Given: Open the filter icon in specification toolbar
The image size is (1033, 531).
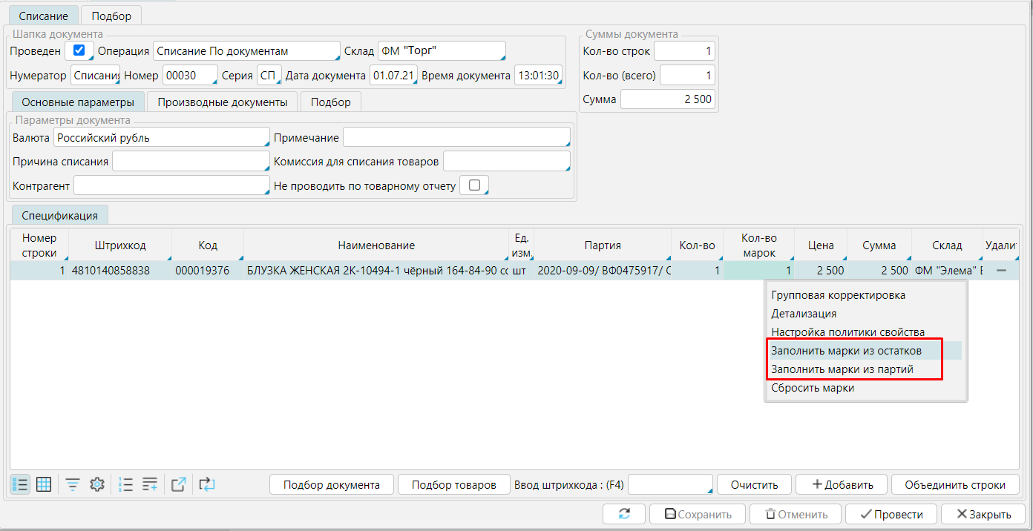Looking at the screenshot, I should point(73,485).
